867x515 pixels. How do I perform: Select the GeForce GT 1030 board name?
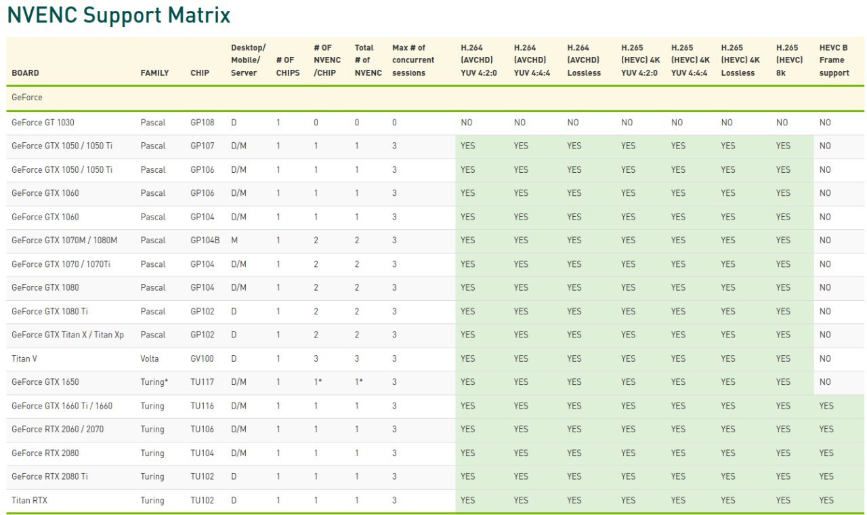coord(43,123)
